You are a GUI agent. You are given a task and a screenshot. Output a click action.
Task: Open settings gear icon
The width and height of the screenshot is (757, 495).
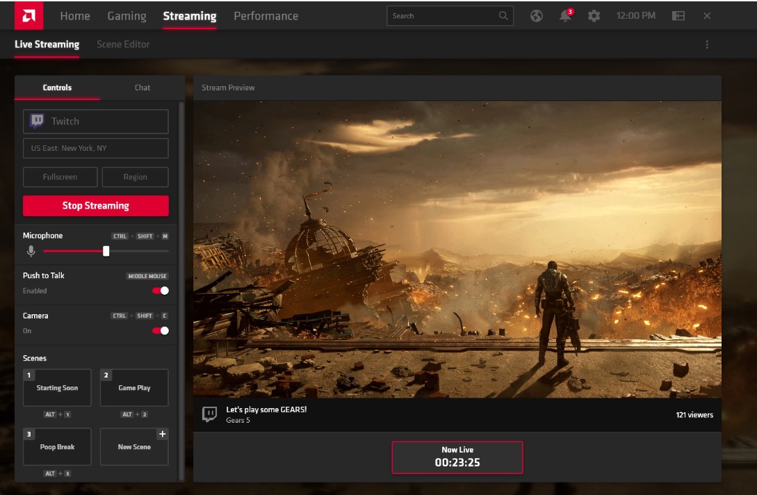pos(594,16)
